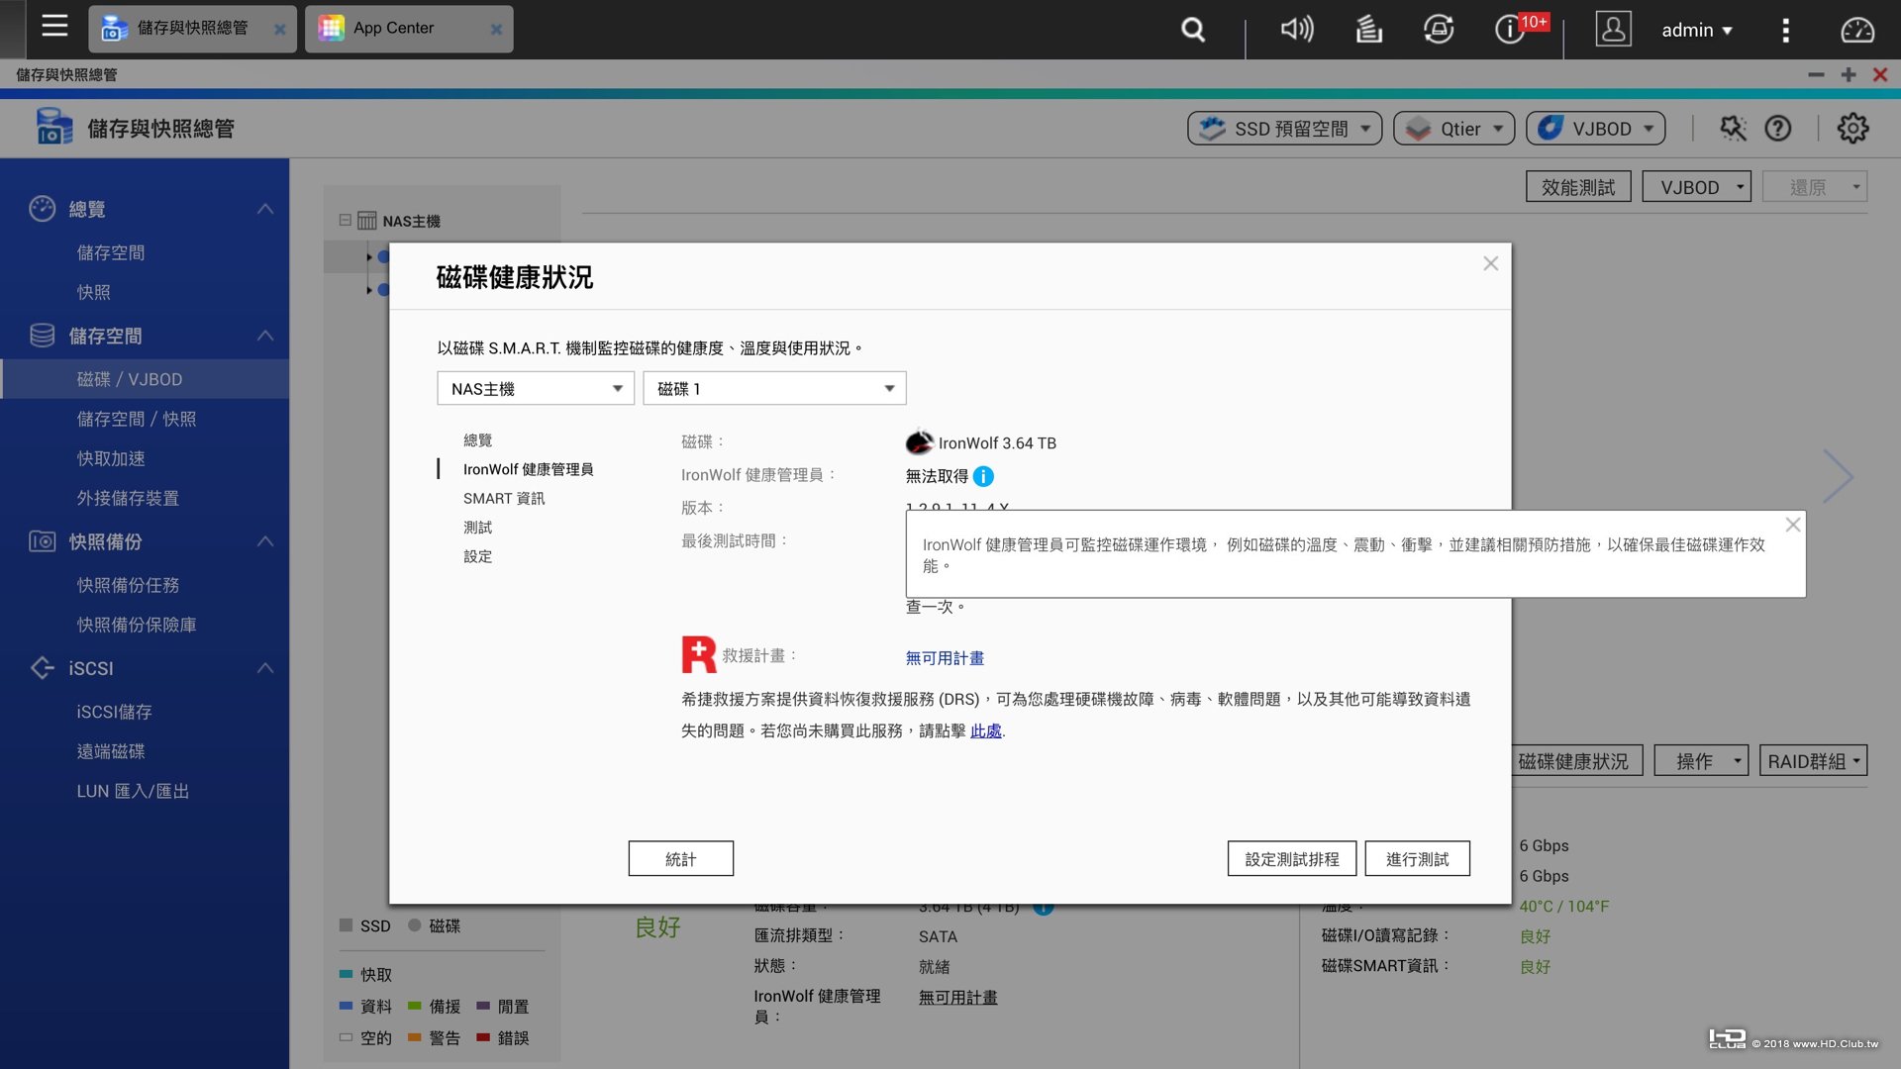The width and height of the screenshot is (1901, 1069).
Task: Click the 效能測試 performance test icon
Action: [1576, 185]
